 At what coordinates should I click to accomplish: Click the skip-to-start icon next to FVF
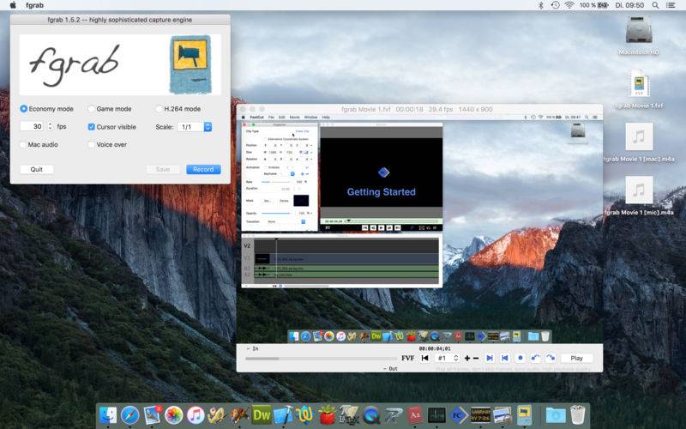pyautogui.click(x=425, y=358)
